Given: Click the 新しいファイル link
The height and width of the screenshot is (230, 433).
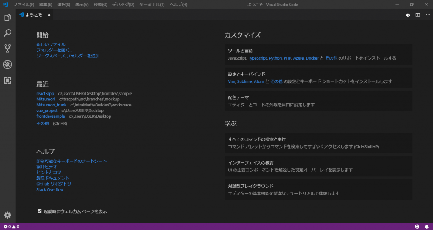Looking at the screenshot, I should (x=51, y=44).
